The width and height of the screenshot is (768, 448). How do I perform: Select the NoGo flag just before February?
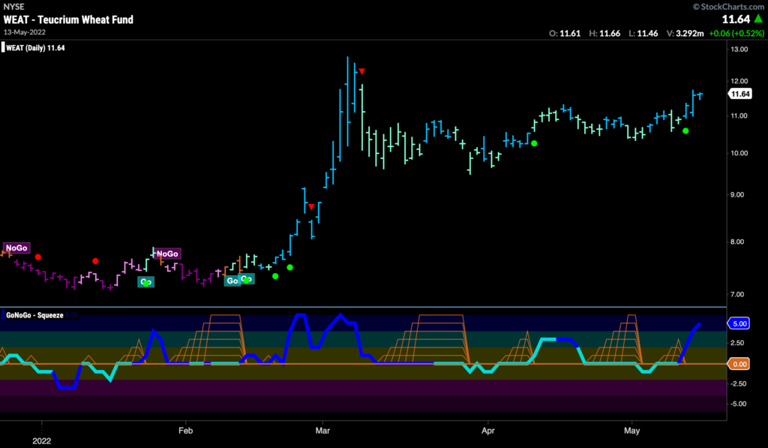167,254
